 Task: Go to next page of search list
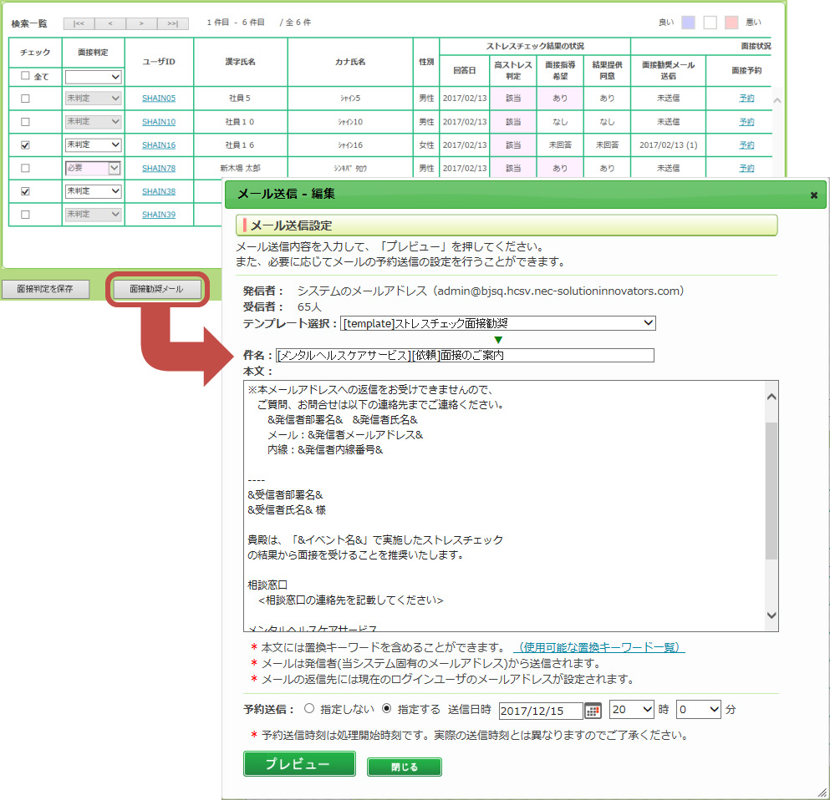point(141,23)
